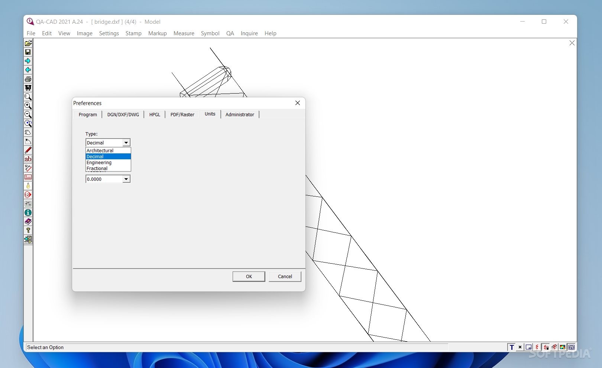Image resolution: width=602 pixels, height=368 pixels.
Task: Open the Measure menu
Action: [184, 33]
